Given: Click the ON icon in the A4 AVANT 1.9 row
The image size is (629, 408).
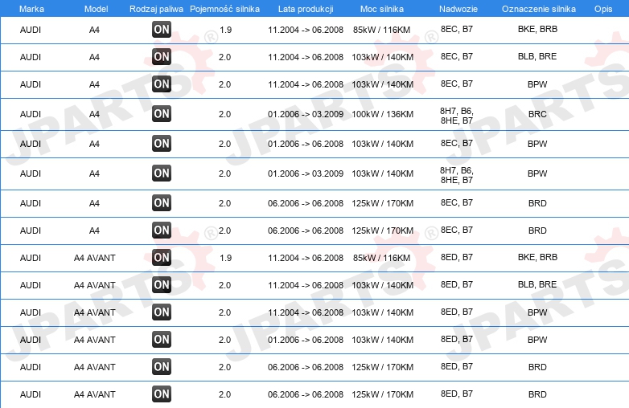Looking at the screenshot, I should click(x=162, y=258).
